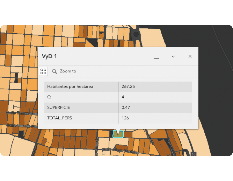Collapse the popup with the chevron
This screenshot has height=181, width=233.
(173, 56)
